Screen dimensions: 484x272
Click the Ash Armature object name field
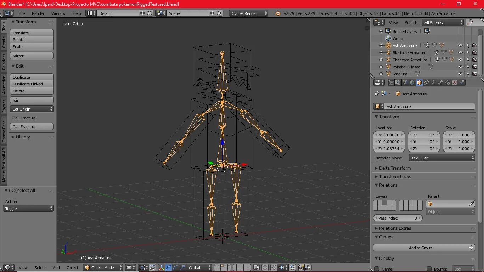(429, 107)
